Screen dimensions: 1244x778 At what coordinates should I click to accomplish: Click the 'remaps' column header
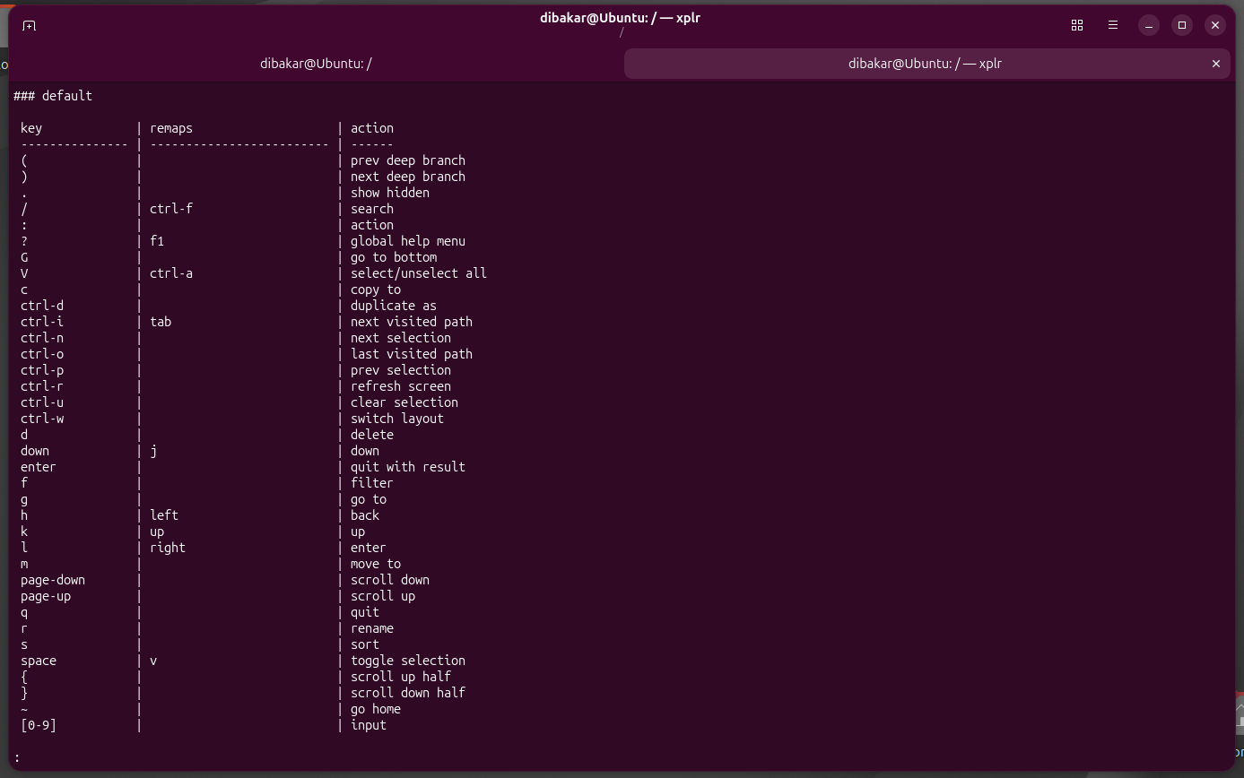click(x=171, y=128)
